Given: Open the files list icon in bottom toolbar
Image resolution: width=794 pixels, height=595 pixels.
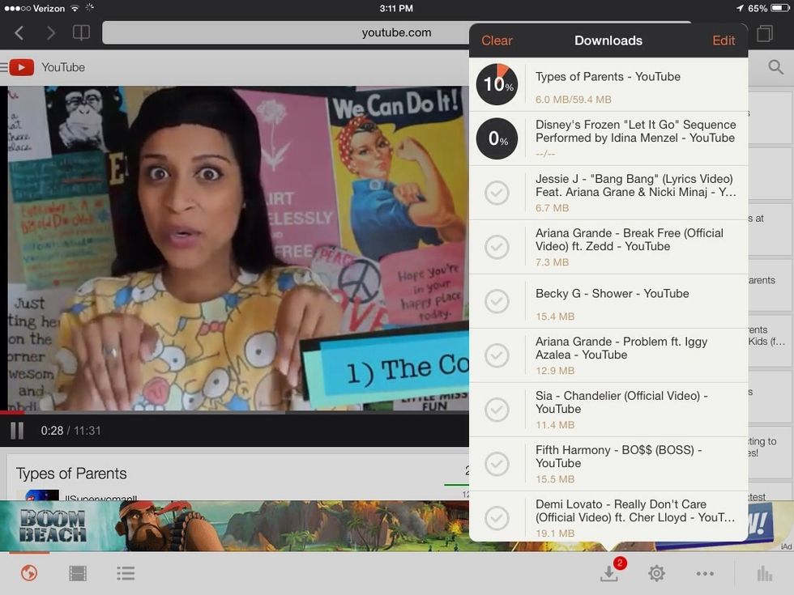Looking at the screenshot, I should point(126,572).
